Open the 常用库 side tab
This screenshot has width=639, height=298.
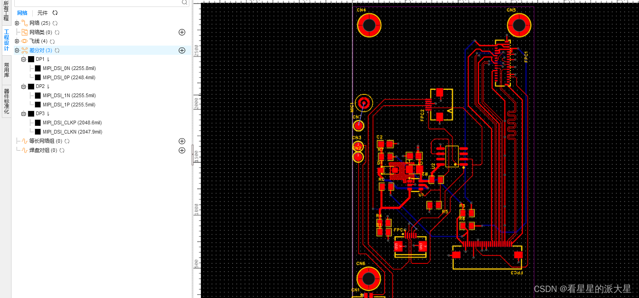click(6, 70)
